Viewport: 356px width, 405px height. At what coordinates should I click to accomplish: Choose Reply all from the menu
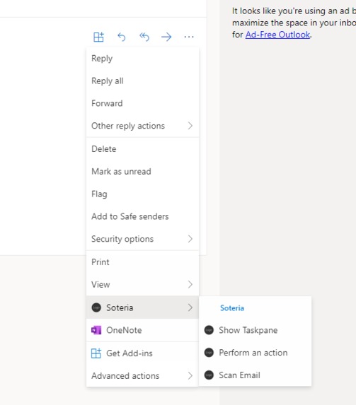click(142, 81)
